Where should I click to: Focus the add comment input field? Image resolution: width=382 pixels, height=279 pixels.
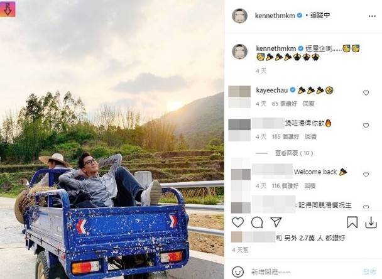(x=305, y=271)
